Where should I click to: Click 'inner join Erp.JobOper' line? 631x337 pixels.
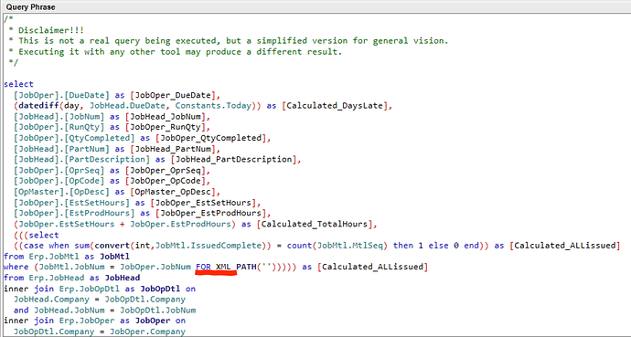[94, 321]
